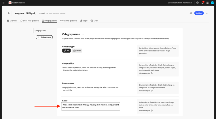Image resolution: width=216 pixels, height=119 pixels.
Task: Switch to the Channel guidelines tab
Action: (69, 21)
